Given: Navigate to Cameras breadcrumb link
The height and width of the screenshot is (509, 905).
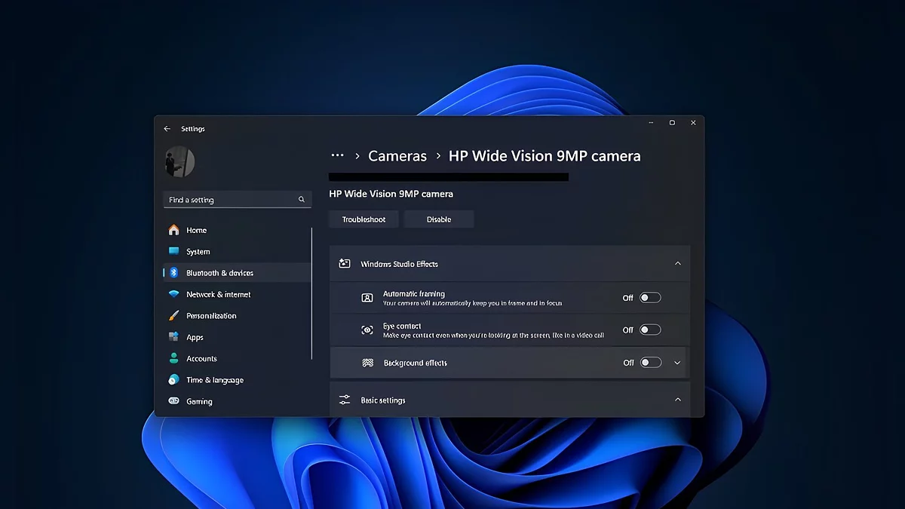Looking at the screenshot, I should (397, 156).
